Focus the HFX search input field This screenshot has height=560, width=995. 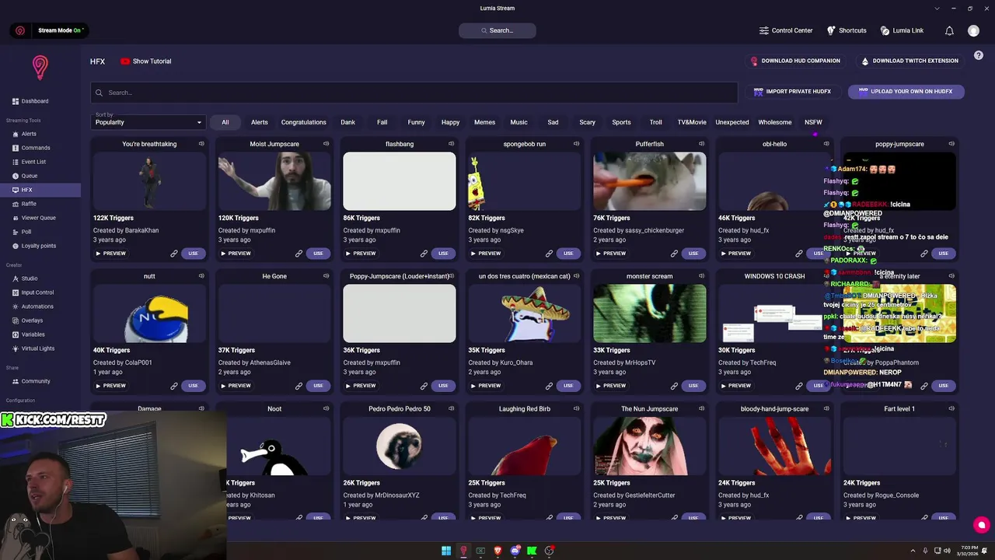tap(414, 93)
